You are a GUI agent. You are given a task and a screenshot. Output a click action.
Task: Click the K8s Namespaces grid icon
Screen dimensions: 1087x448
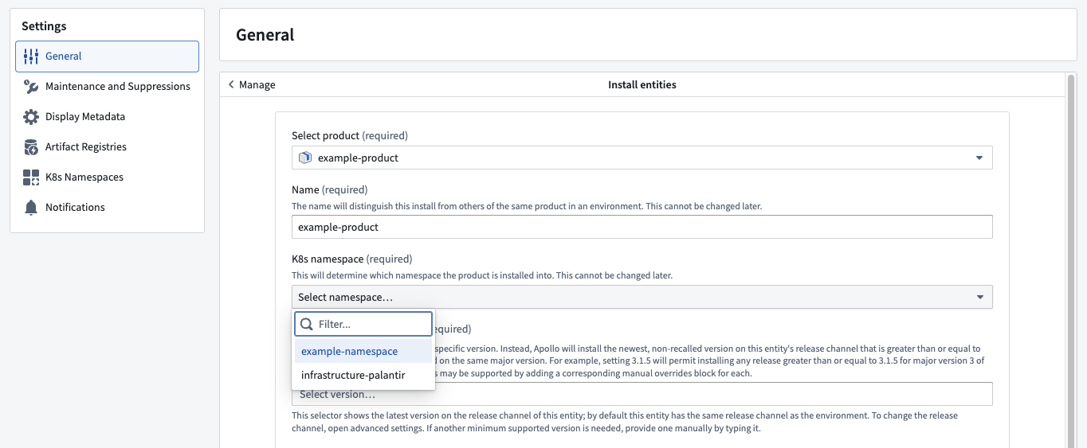(x=31, y=177)
